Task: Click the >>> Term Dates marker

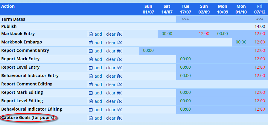Action: 185,19
